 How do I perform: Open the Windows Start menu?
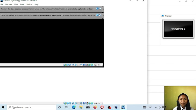pyautogui.click(x=3, y=107)
